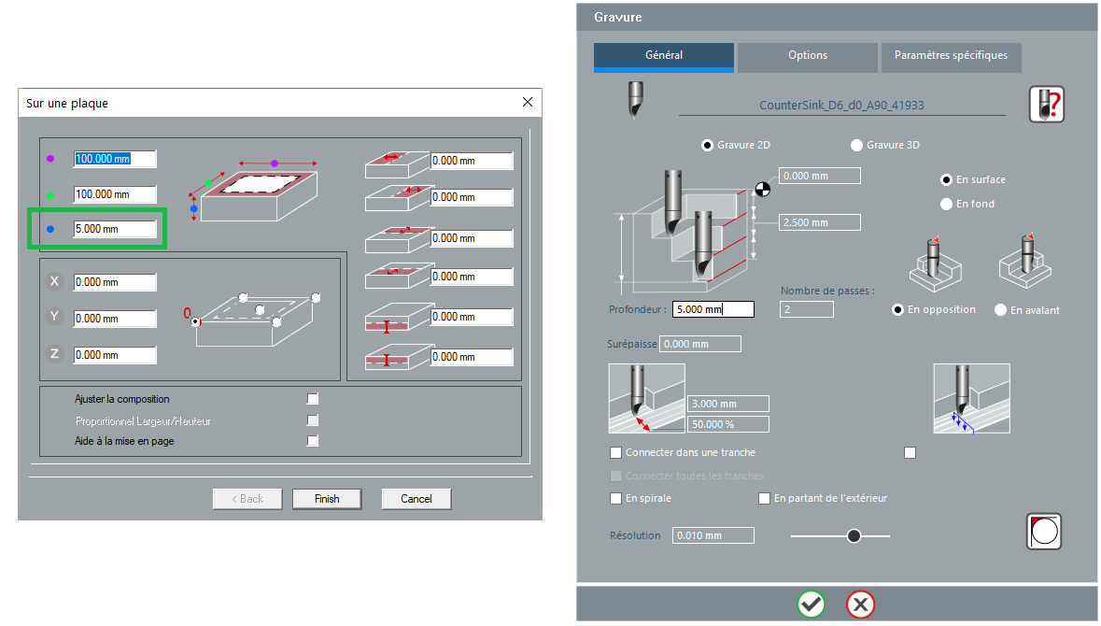Click the X origin round icon
Viewport: 1101px width, 626px height.
pyautogui.click(x=54, y=281)
